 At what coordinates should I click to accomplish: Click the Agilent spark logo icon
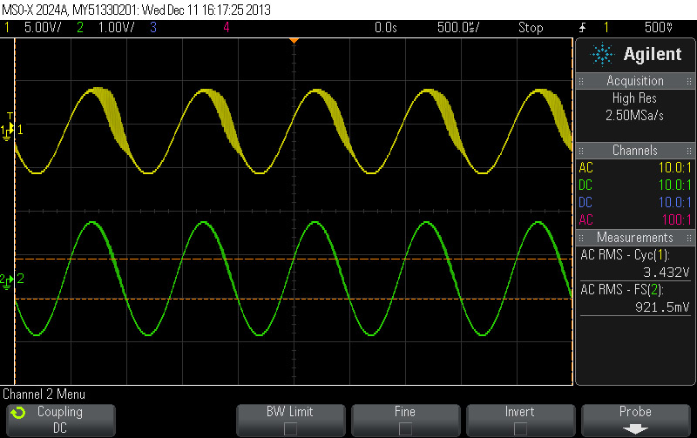coord(602,55)
